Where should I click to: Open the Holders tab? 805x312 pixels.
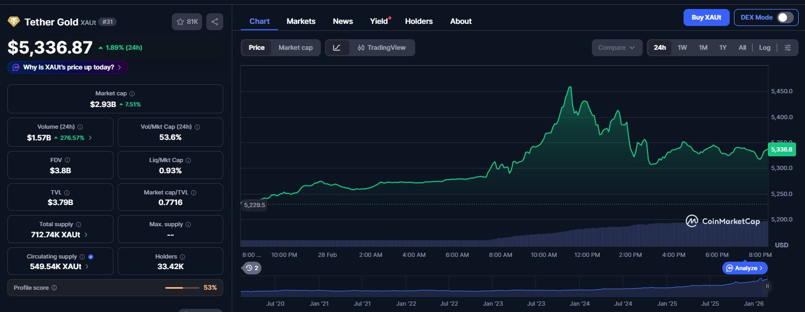tap(419, 21)
